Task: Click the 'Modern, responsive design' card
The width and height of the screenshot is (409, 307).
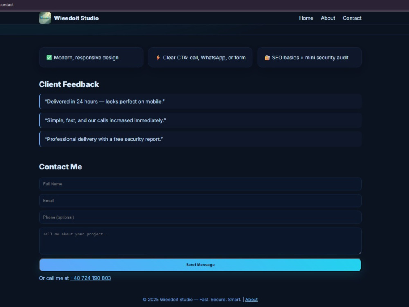Action: pos(91,57)
